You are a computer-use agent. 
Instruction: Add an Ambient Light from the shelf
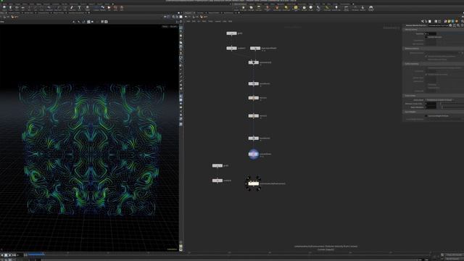[x=336, y=8]
